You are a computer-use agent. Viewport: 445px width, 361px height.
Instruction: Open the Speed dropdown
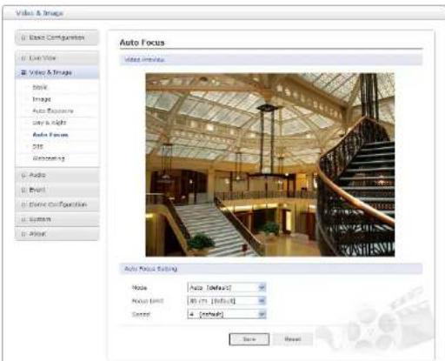(227, 314)
